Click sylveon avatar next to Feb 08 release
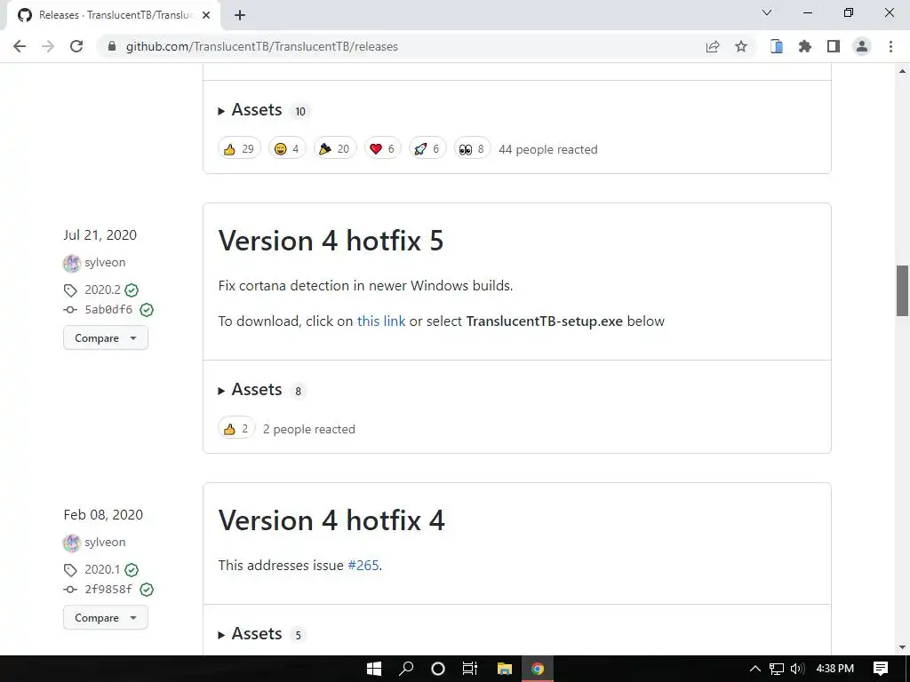The image size is (910, 682). point(71,543)
